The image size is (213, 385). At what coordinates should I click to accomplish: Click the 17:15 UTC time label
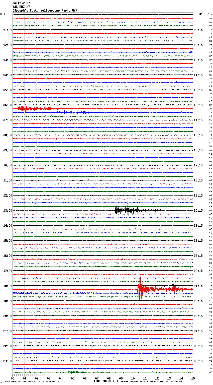point(198,165)
